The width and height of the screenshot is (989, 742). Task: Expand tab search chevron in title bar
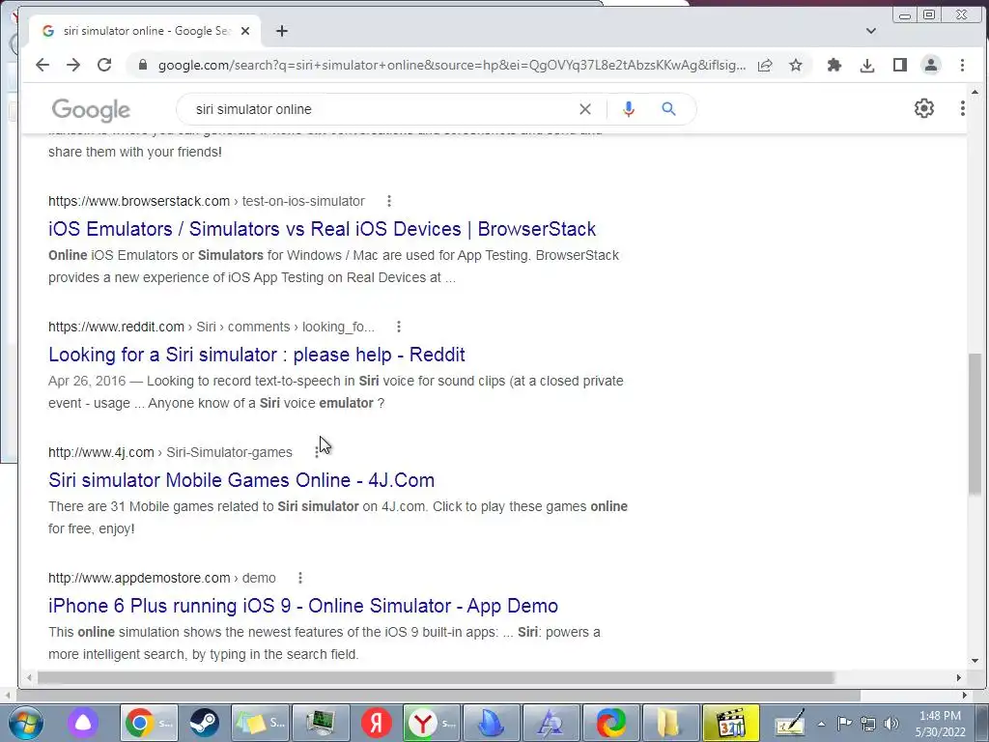tap(871, 31)
